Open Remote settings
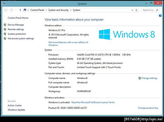The height and width of the screenshot is (122, 164). [x=16, y=29]
